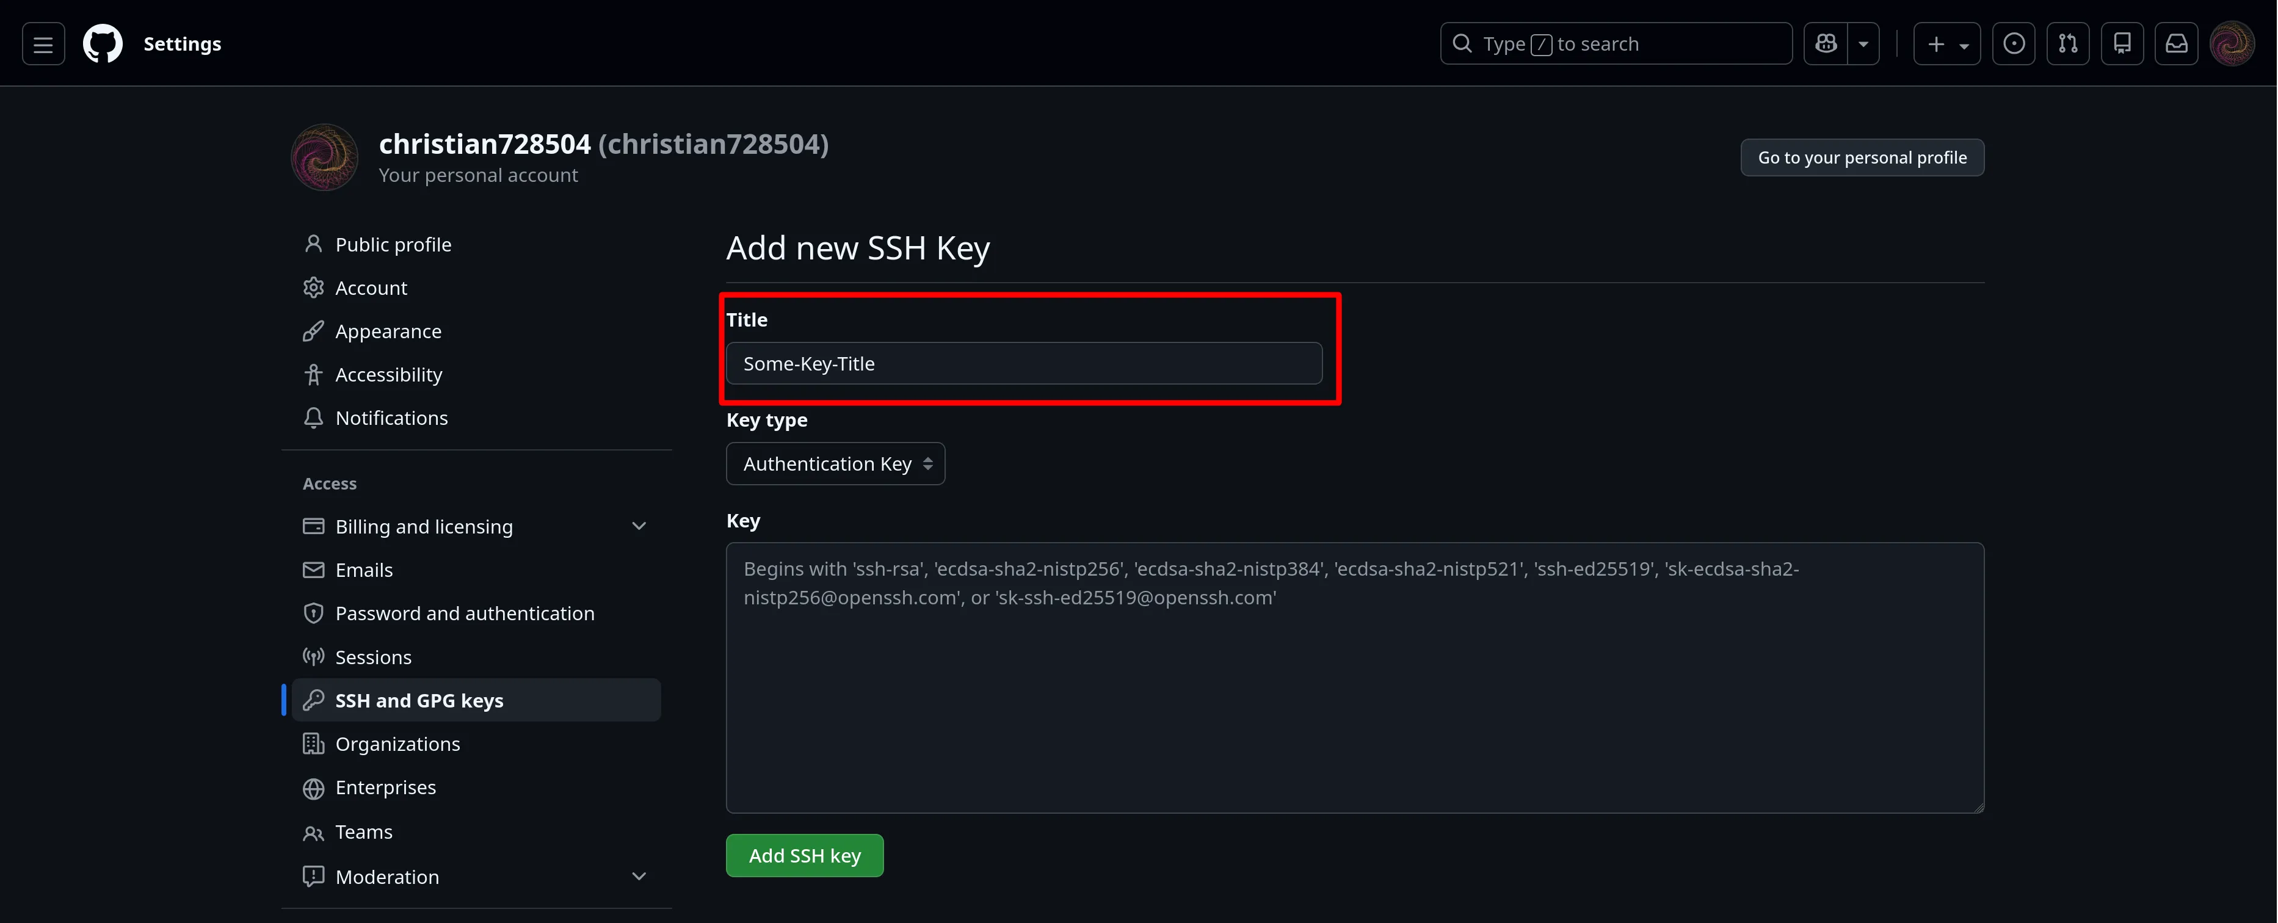Open the issues icon in header
This screenshot has width=2278, height=923.
point(2014,44)
